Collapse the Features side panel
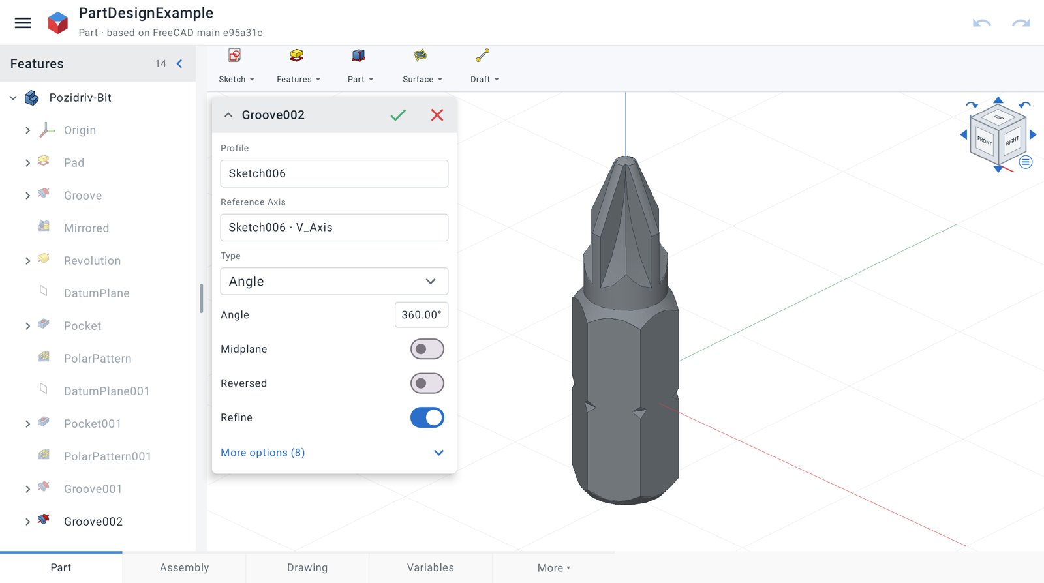 click(179, 63)
